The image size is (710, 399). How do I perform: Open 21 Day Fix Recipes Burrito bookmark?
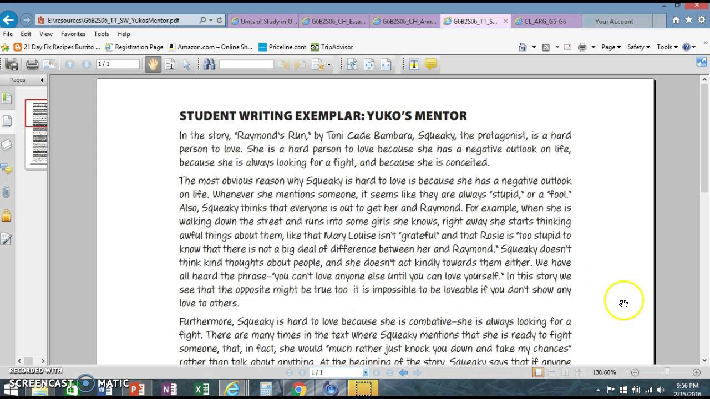click(x=57, y=47)
